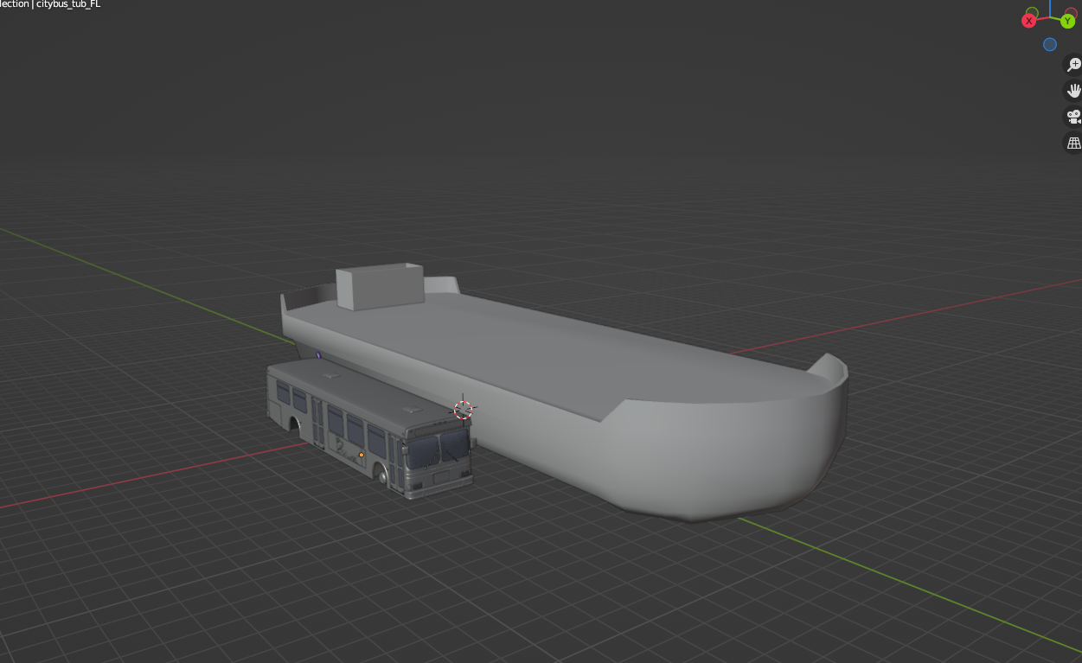The image size is (1082, 663).
Task: Click the green Y axis gizmo ball
Action: [x=1068, y=21]
